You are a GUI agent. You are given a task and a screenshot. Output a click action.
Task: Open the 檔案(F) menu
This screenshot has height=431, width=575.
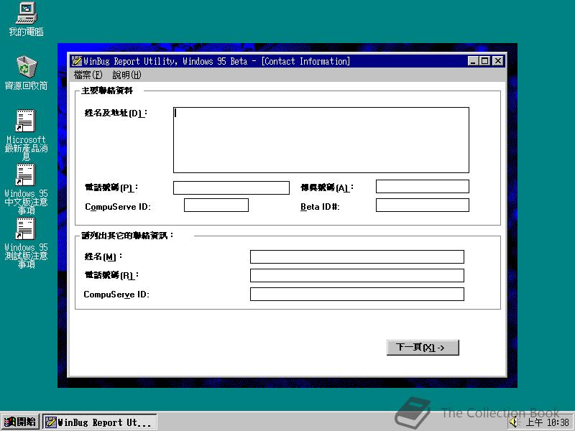[88, 75]
